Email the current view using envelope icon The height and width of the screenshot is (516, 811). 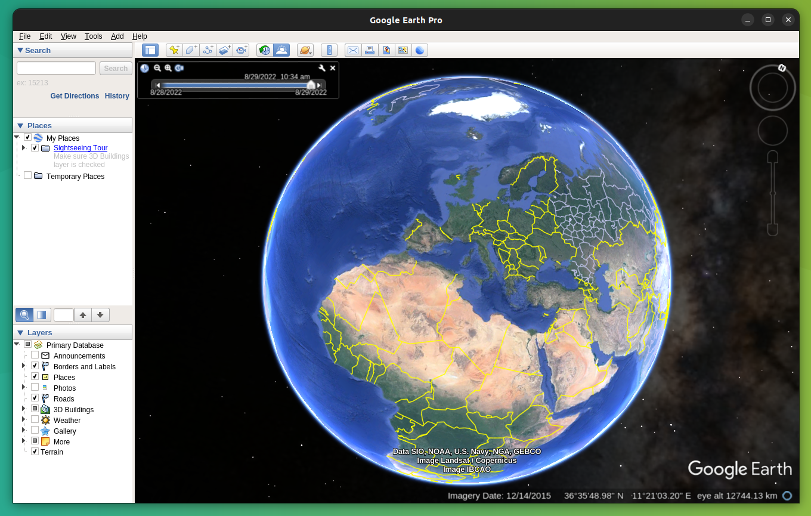coord(353,50)
